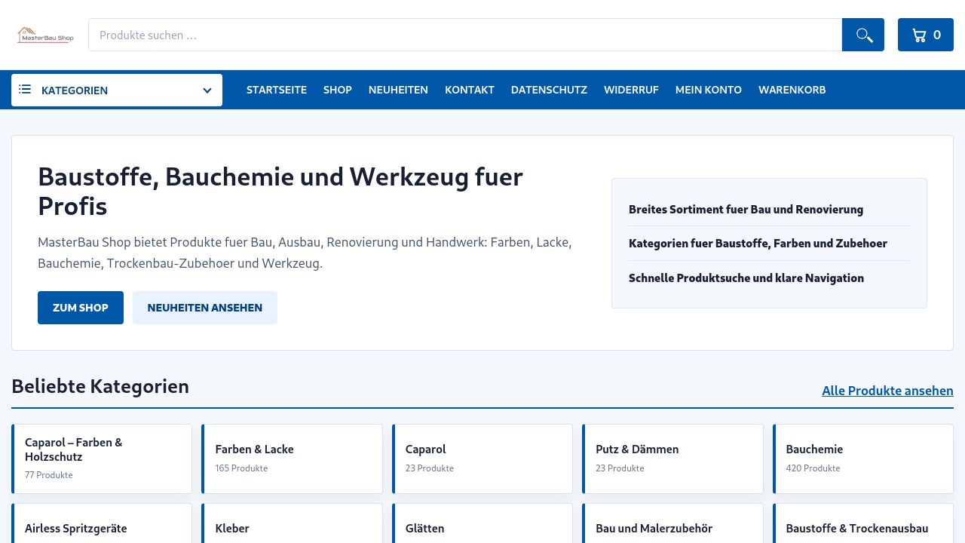Open Widerruf in the navigation bar

point(631,90)
